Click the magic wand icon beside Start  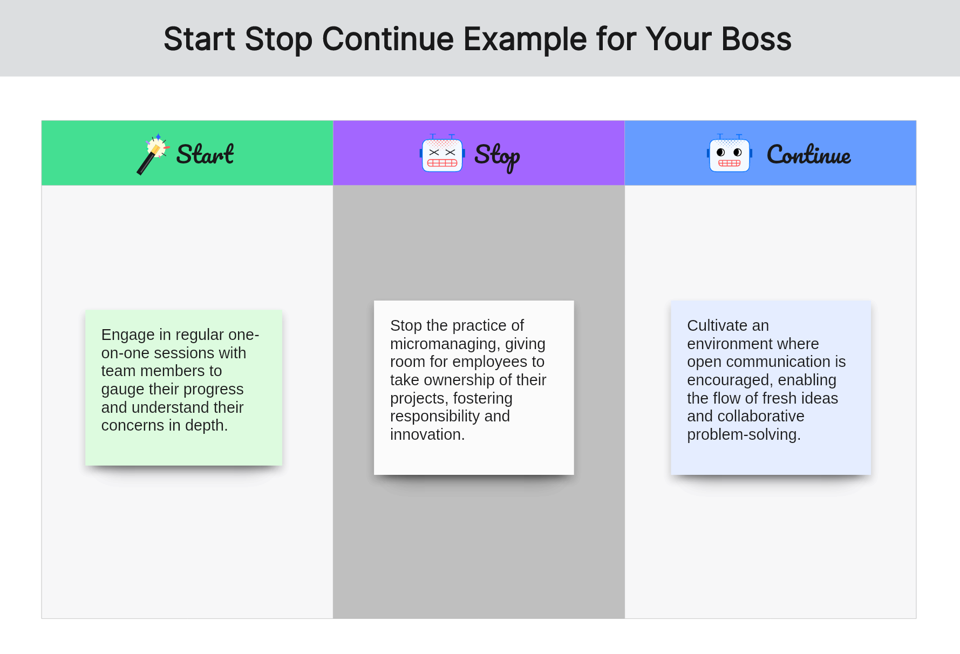[x=153, y=154]
